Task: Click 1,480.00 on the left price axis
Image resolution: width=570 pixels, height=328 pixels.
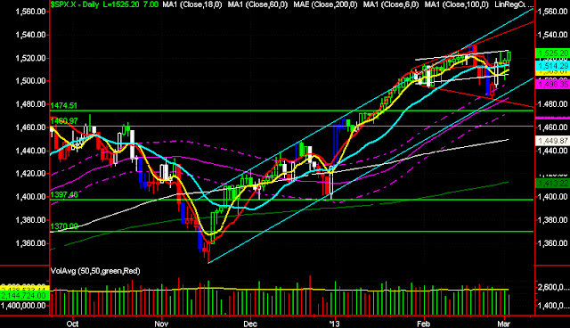Action: click(x=30, y=104)
